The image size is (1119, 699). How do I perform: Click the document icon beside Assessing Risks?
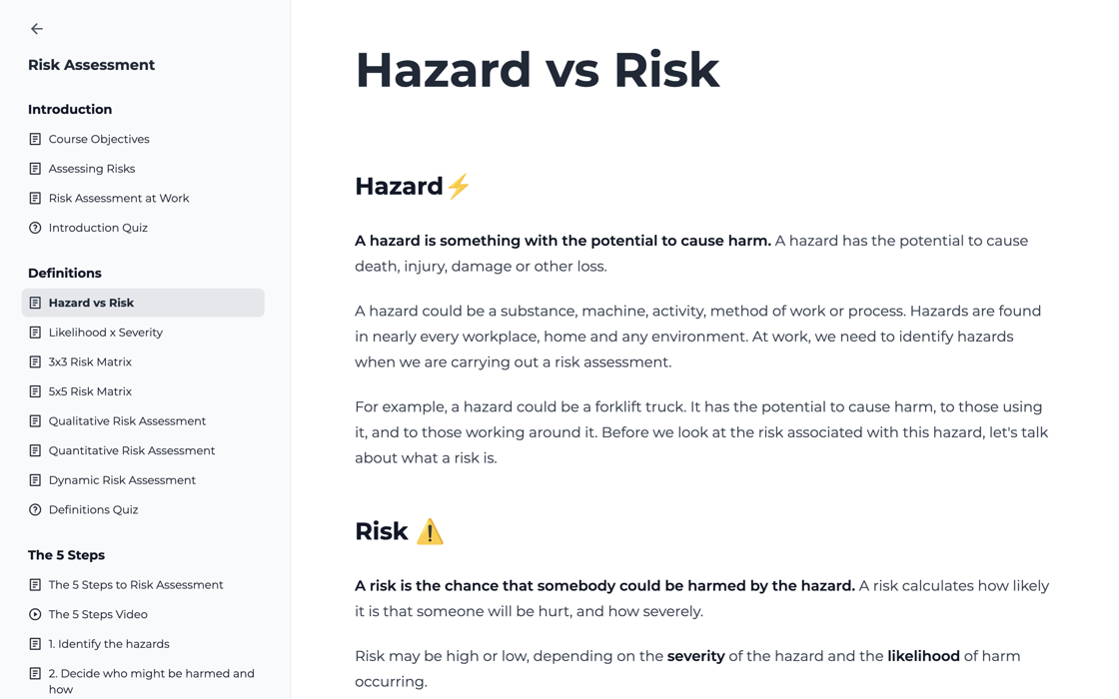point(35,168)
